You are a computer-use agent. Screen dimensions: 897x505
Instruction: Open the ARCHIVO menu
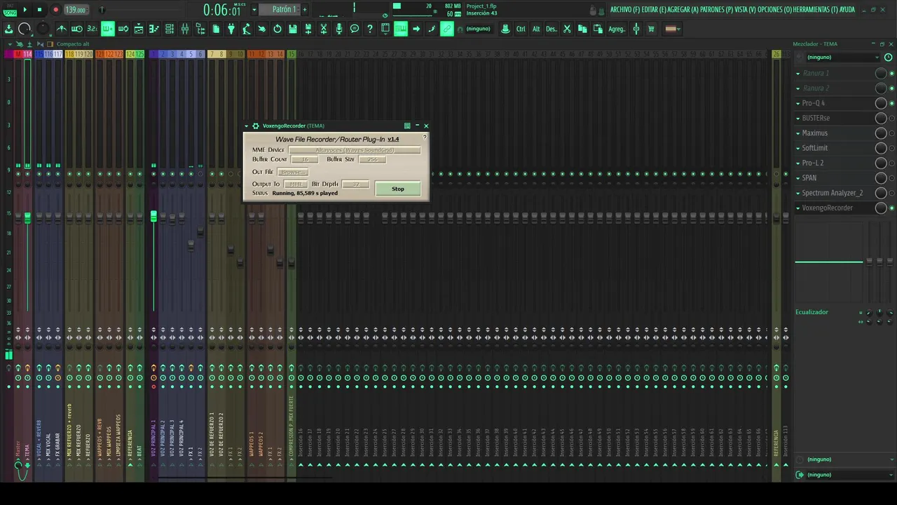click(x=625, y=10)
